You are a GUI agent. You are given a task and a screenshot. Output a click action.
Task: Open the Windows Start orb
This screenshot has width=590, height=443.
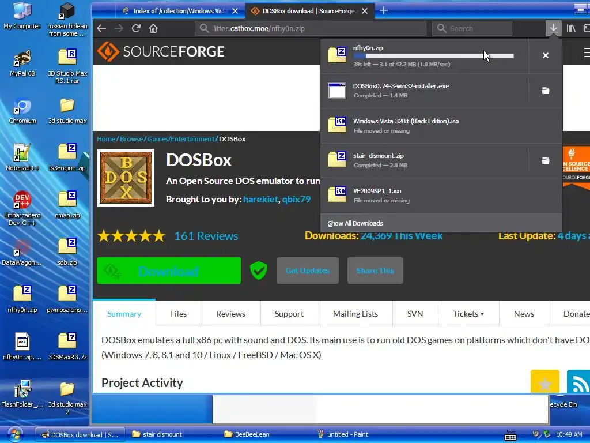click(16, 434)
